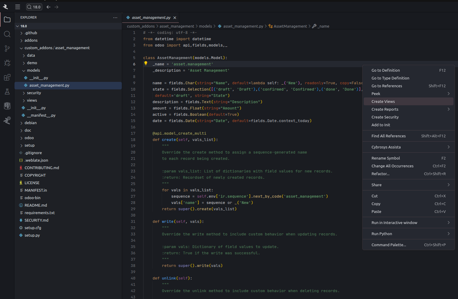Viewport: 458px width, 299px height.
Task: Click the go back arrow
Action: pyautogui.click(x=49, y=7)
